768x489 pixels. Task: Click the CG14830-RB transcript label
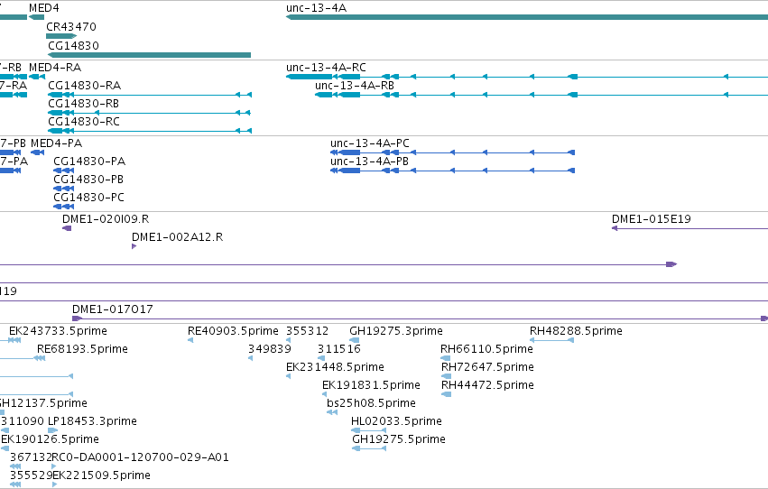(x=83, y=103)
